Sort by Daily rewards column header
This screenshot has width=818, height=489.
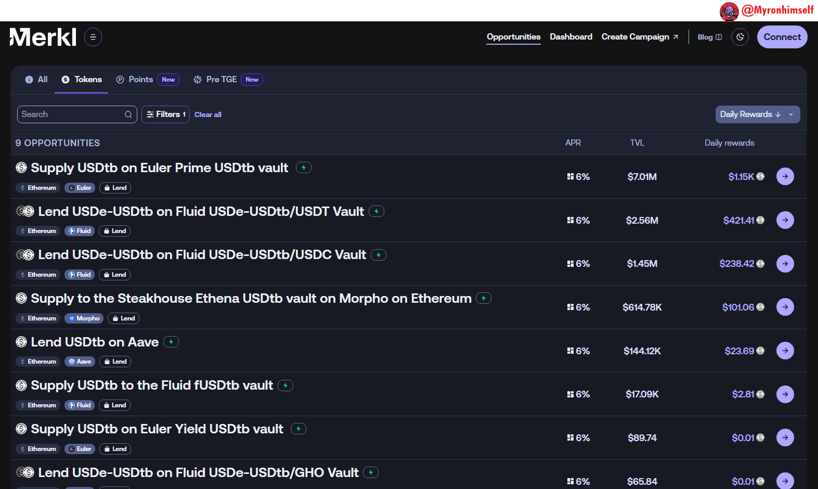(729, 143)
